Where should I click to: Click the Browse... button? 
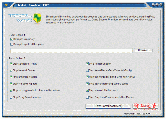coord(143,50)
